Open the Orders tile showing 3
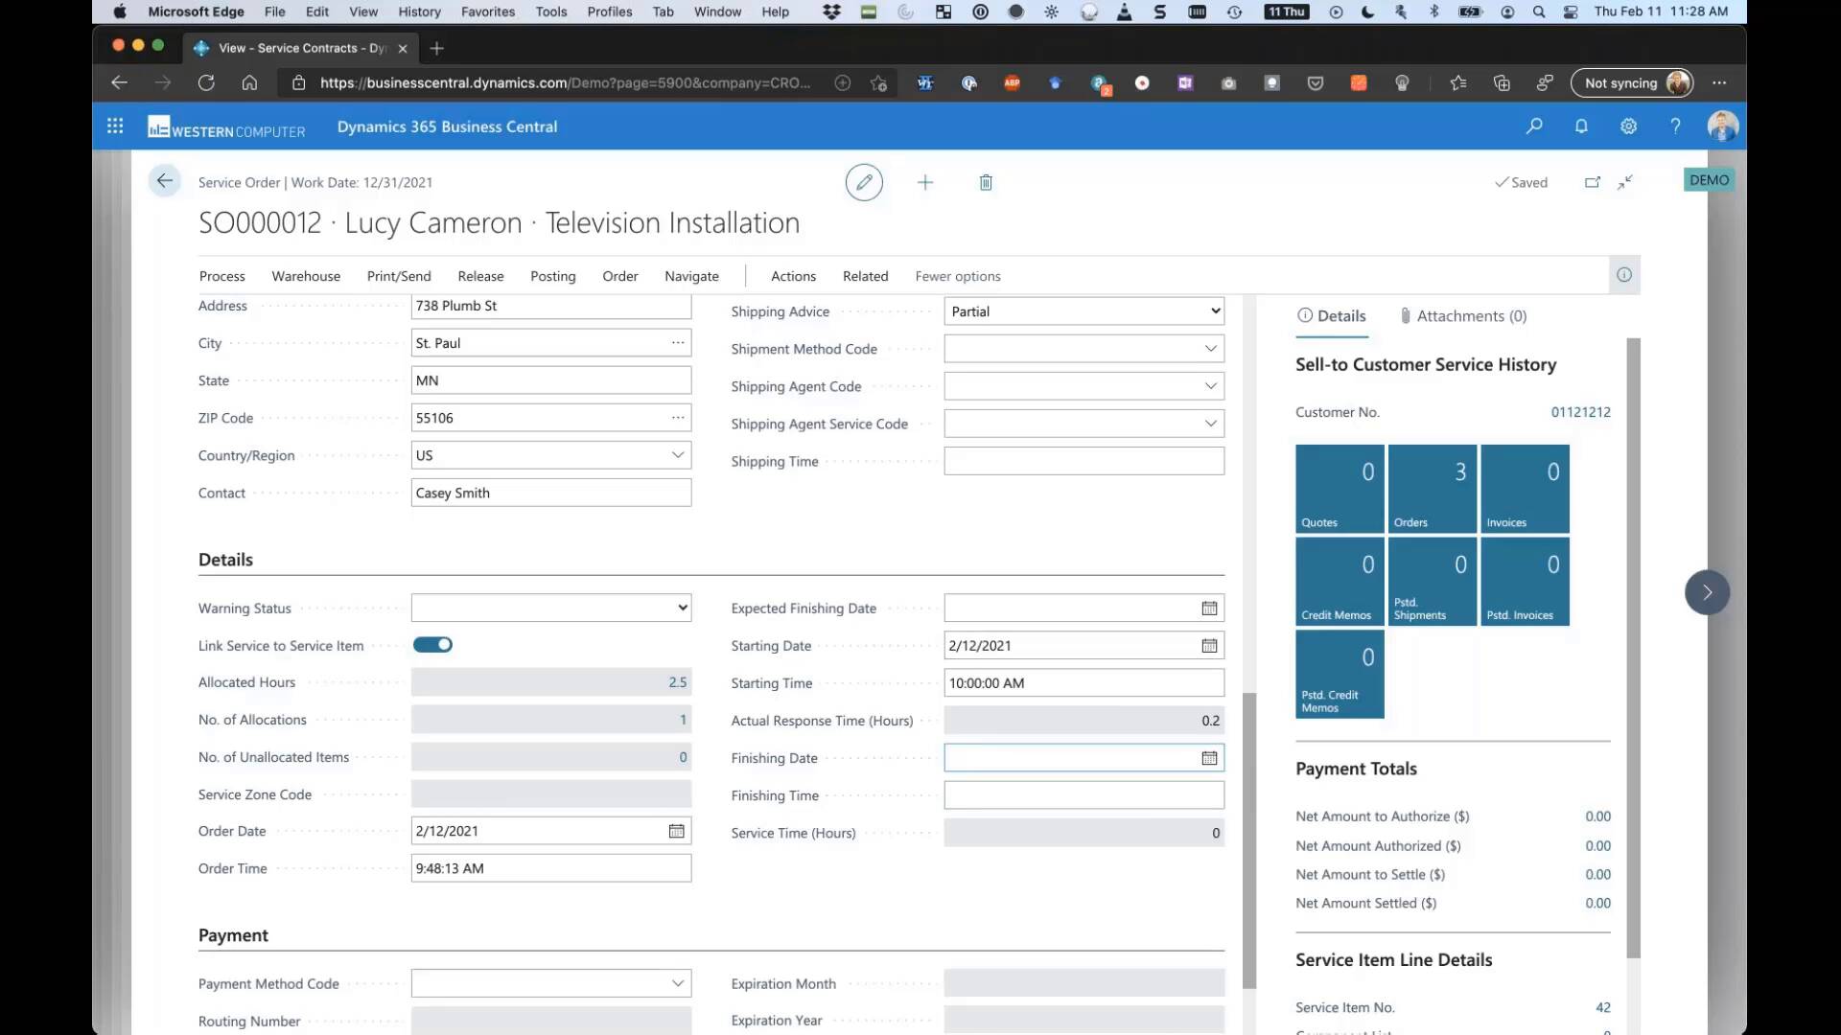This screenshot has width=1841, height=1035. [1432, 488]
